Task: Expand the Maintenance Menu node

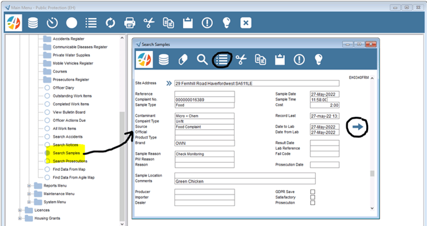Action: tap(29, 194)
